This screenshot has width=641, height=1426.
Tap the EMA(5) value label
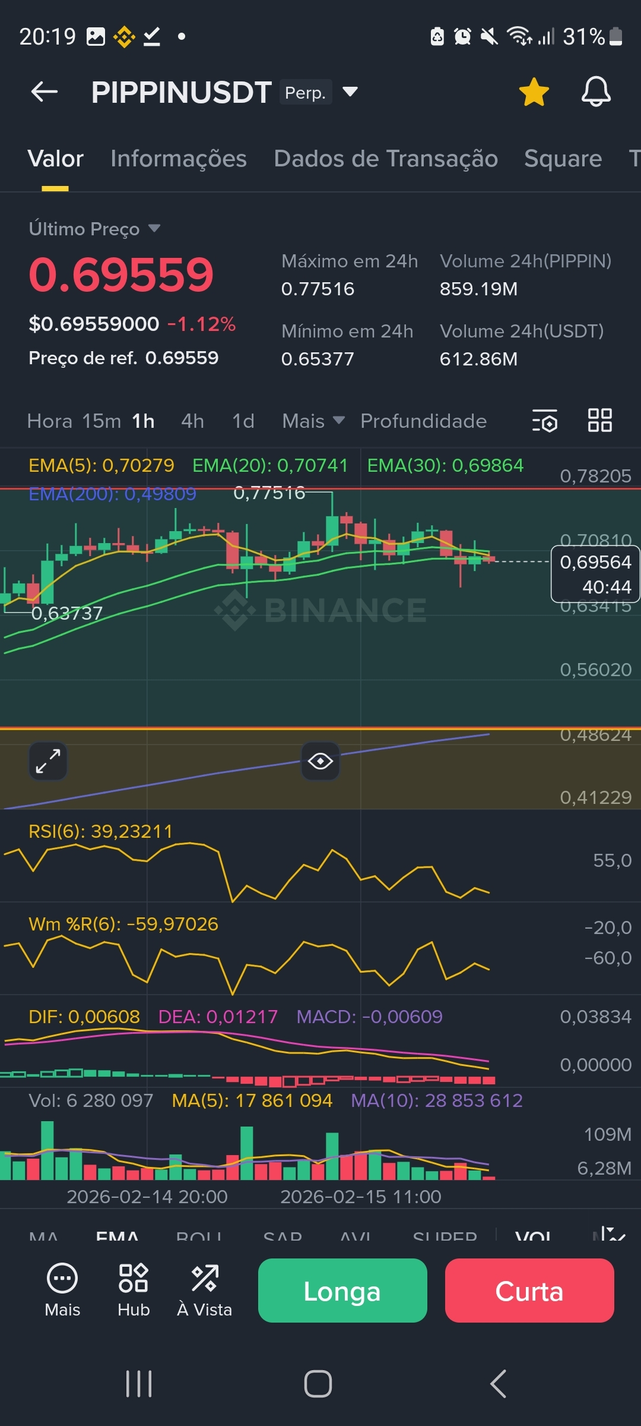pyautogui.click(x=101, y=465)
